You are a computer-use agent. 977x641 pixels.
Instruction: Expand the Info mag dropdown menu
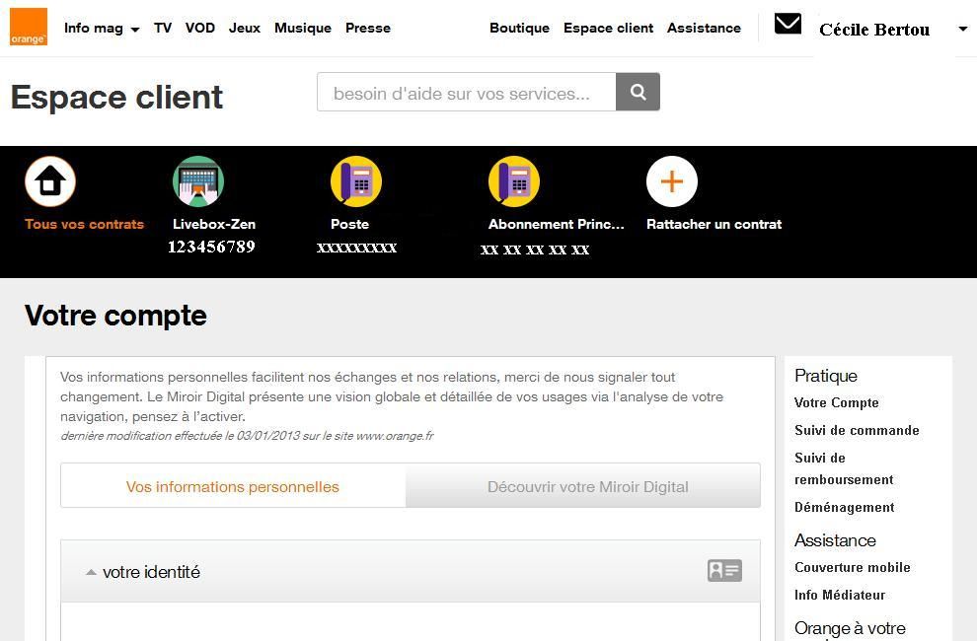(x=102, y=28)
